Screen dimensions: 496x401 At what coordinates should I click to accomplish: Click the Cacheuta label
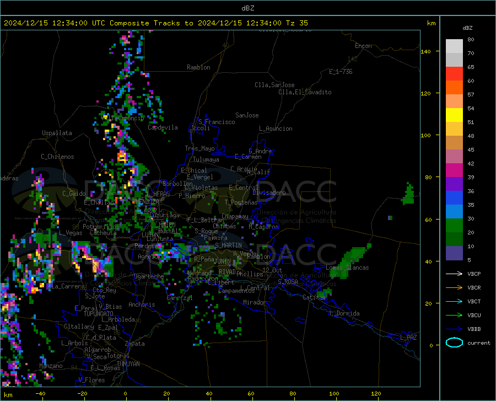(103, 233)
